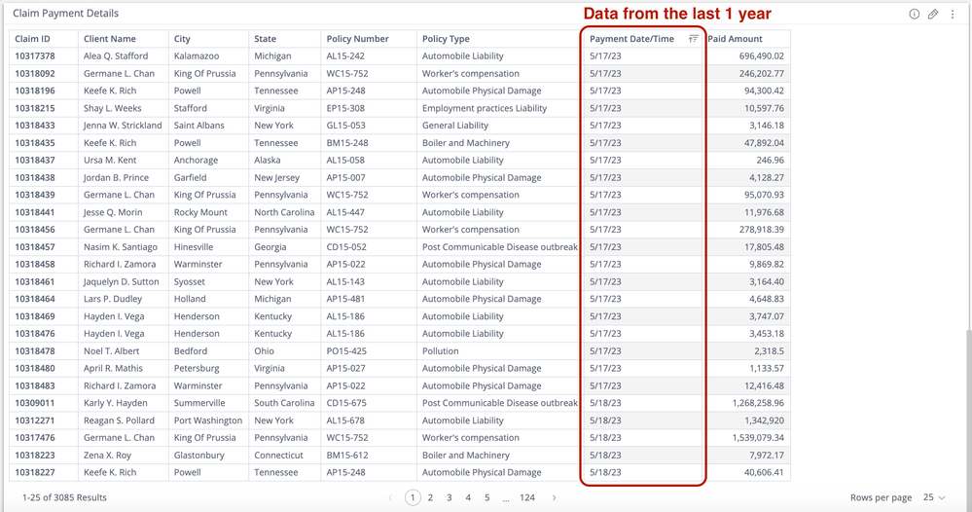Click policy number CD15-052 cell
The height and width of the screenshot is (512, 972).
click(x=345, y=247)
